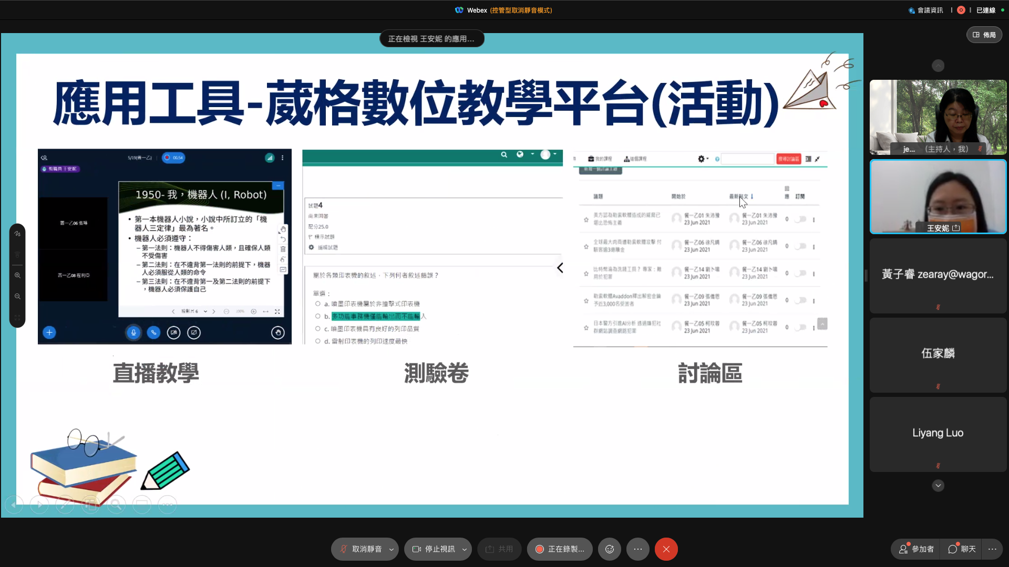Select 王安妮 video thumbnail
The width and height of the screenshot is (1009, 567).
pyautogui.click(x=938, y=197)
